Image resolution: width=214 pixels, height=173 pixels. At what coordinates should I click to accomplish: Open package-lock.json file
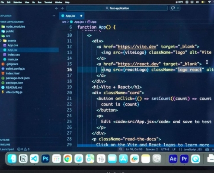pos(18,78)
